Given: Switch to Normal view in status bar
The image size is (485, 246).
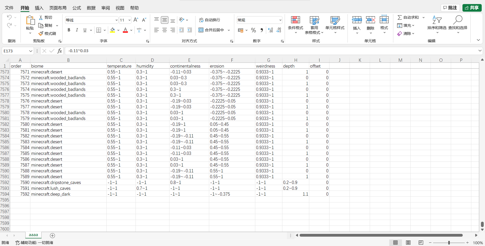Looking at the screenshot, I should [395, 243].
